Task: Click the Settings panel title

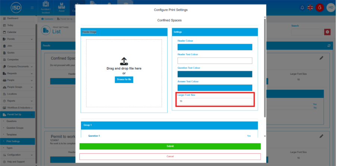Action: pos(178,32)
